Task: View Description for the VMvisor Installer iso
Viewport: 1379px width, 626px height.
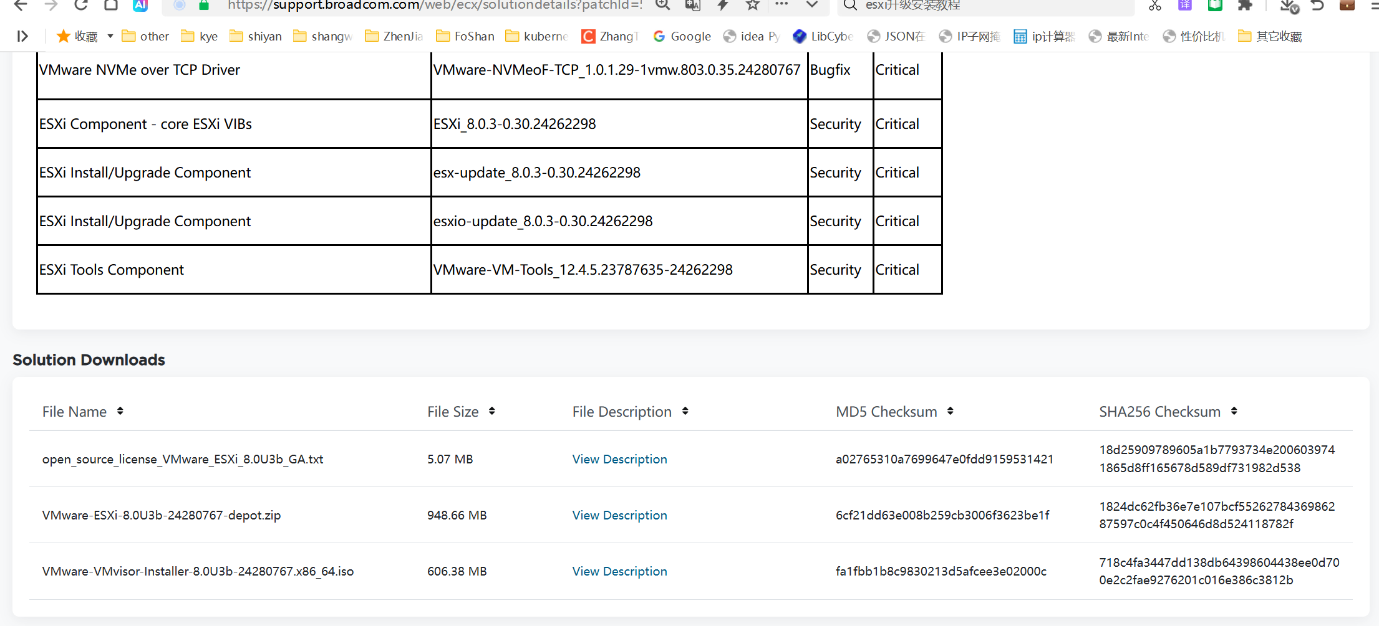Action: tap(619, 571)
